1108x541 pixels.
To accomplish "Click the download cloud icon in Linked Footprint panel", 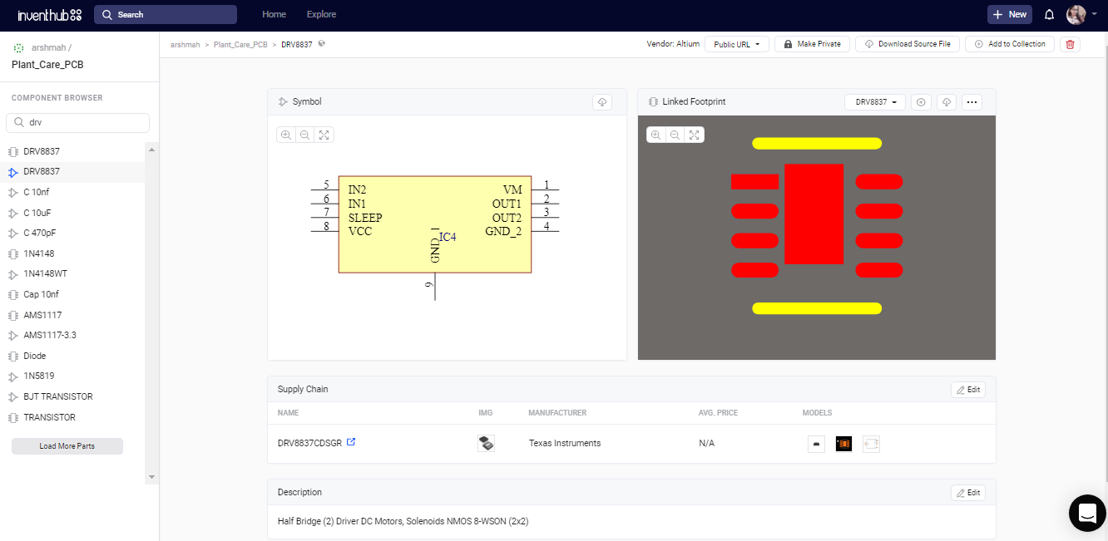I will pyautogui.click(x=946, y=102).
